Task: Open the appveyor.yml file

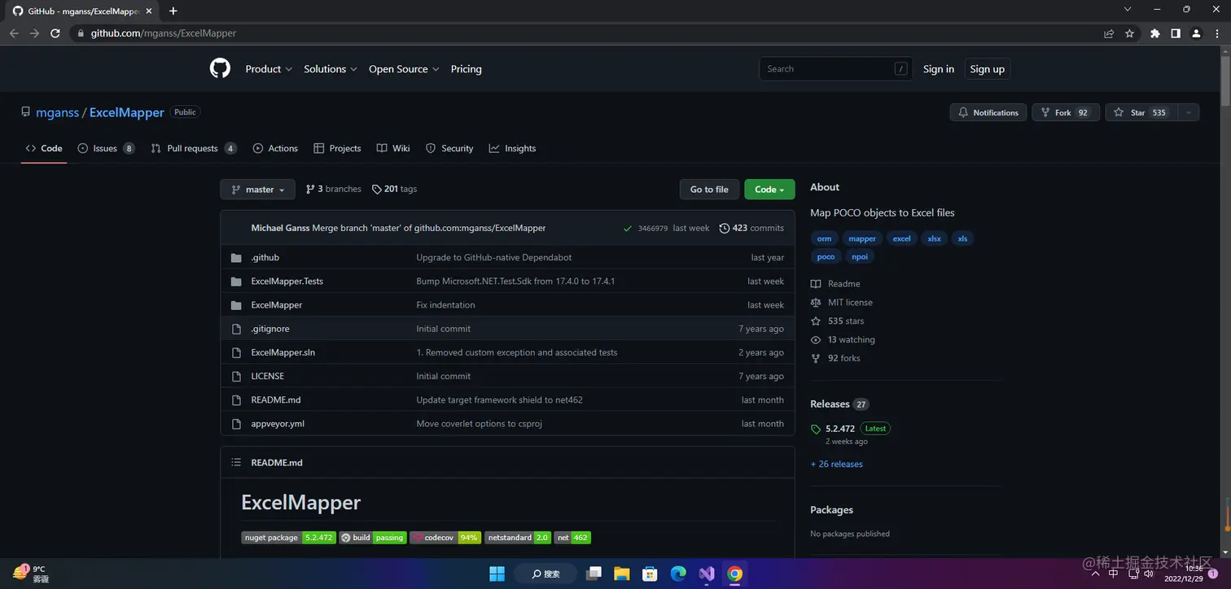Action: [x=278, y=424]
